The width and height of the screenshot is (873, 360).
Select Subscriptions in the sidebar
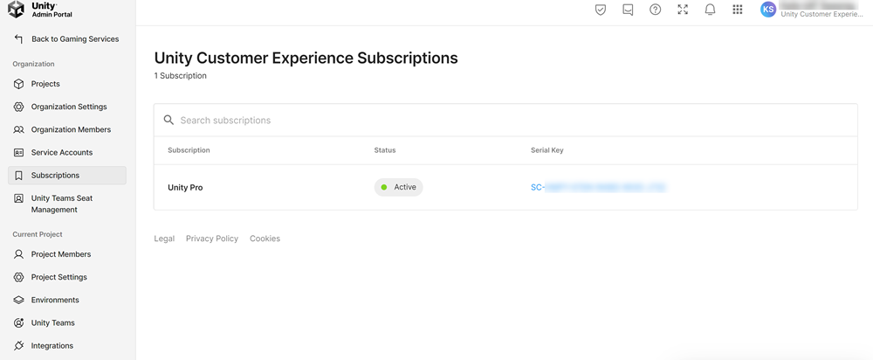(x=67, y=175)
